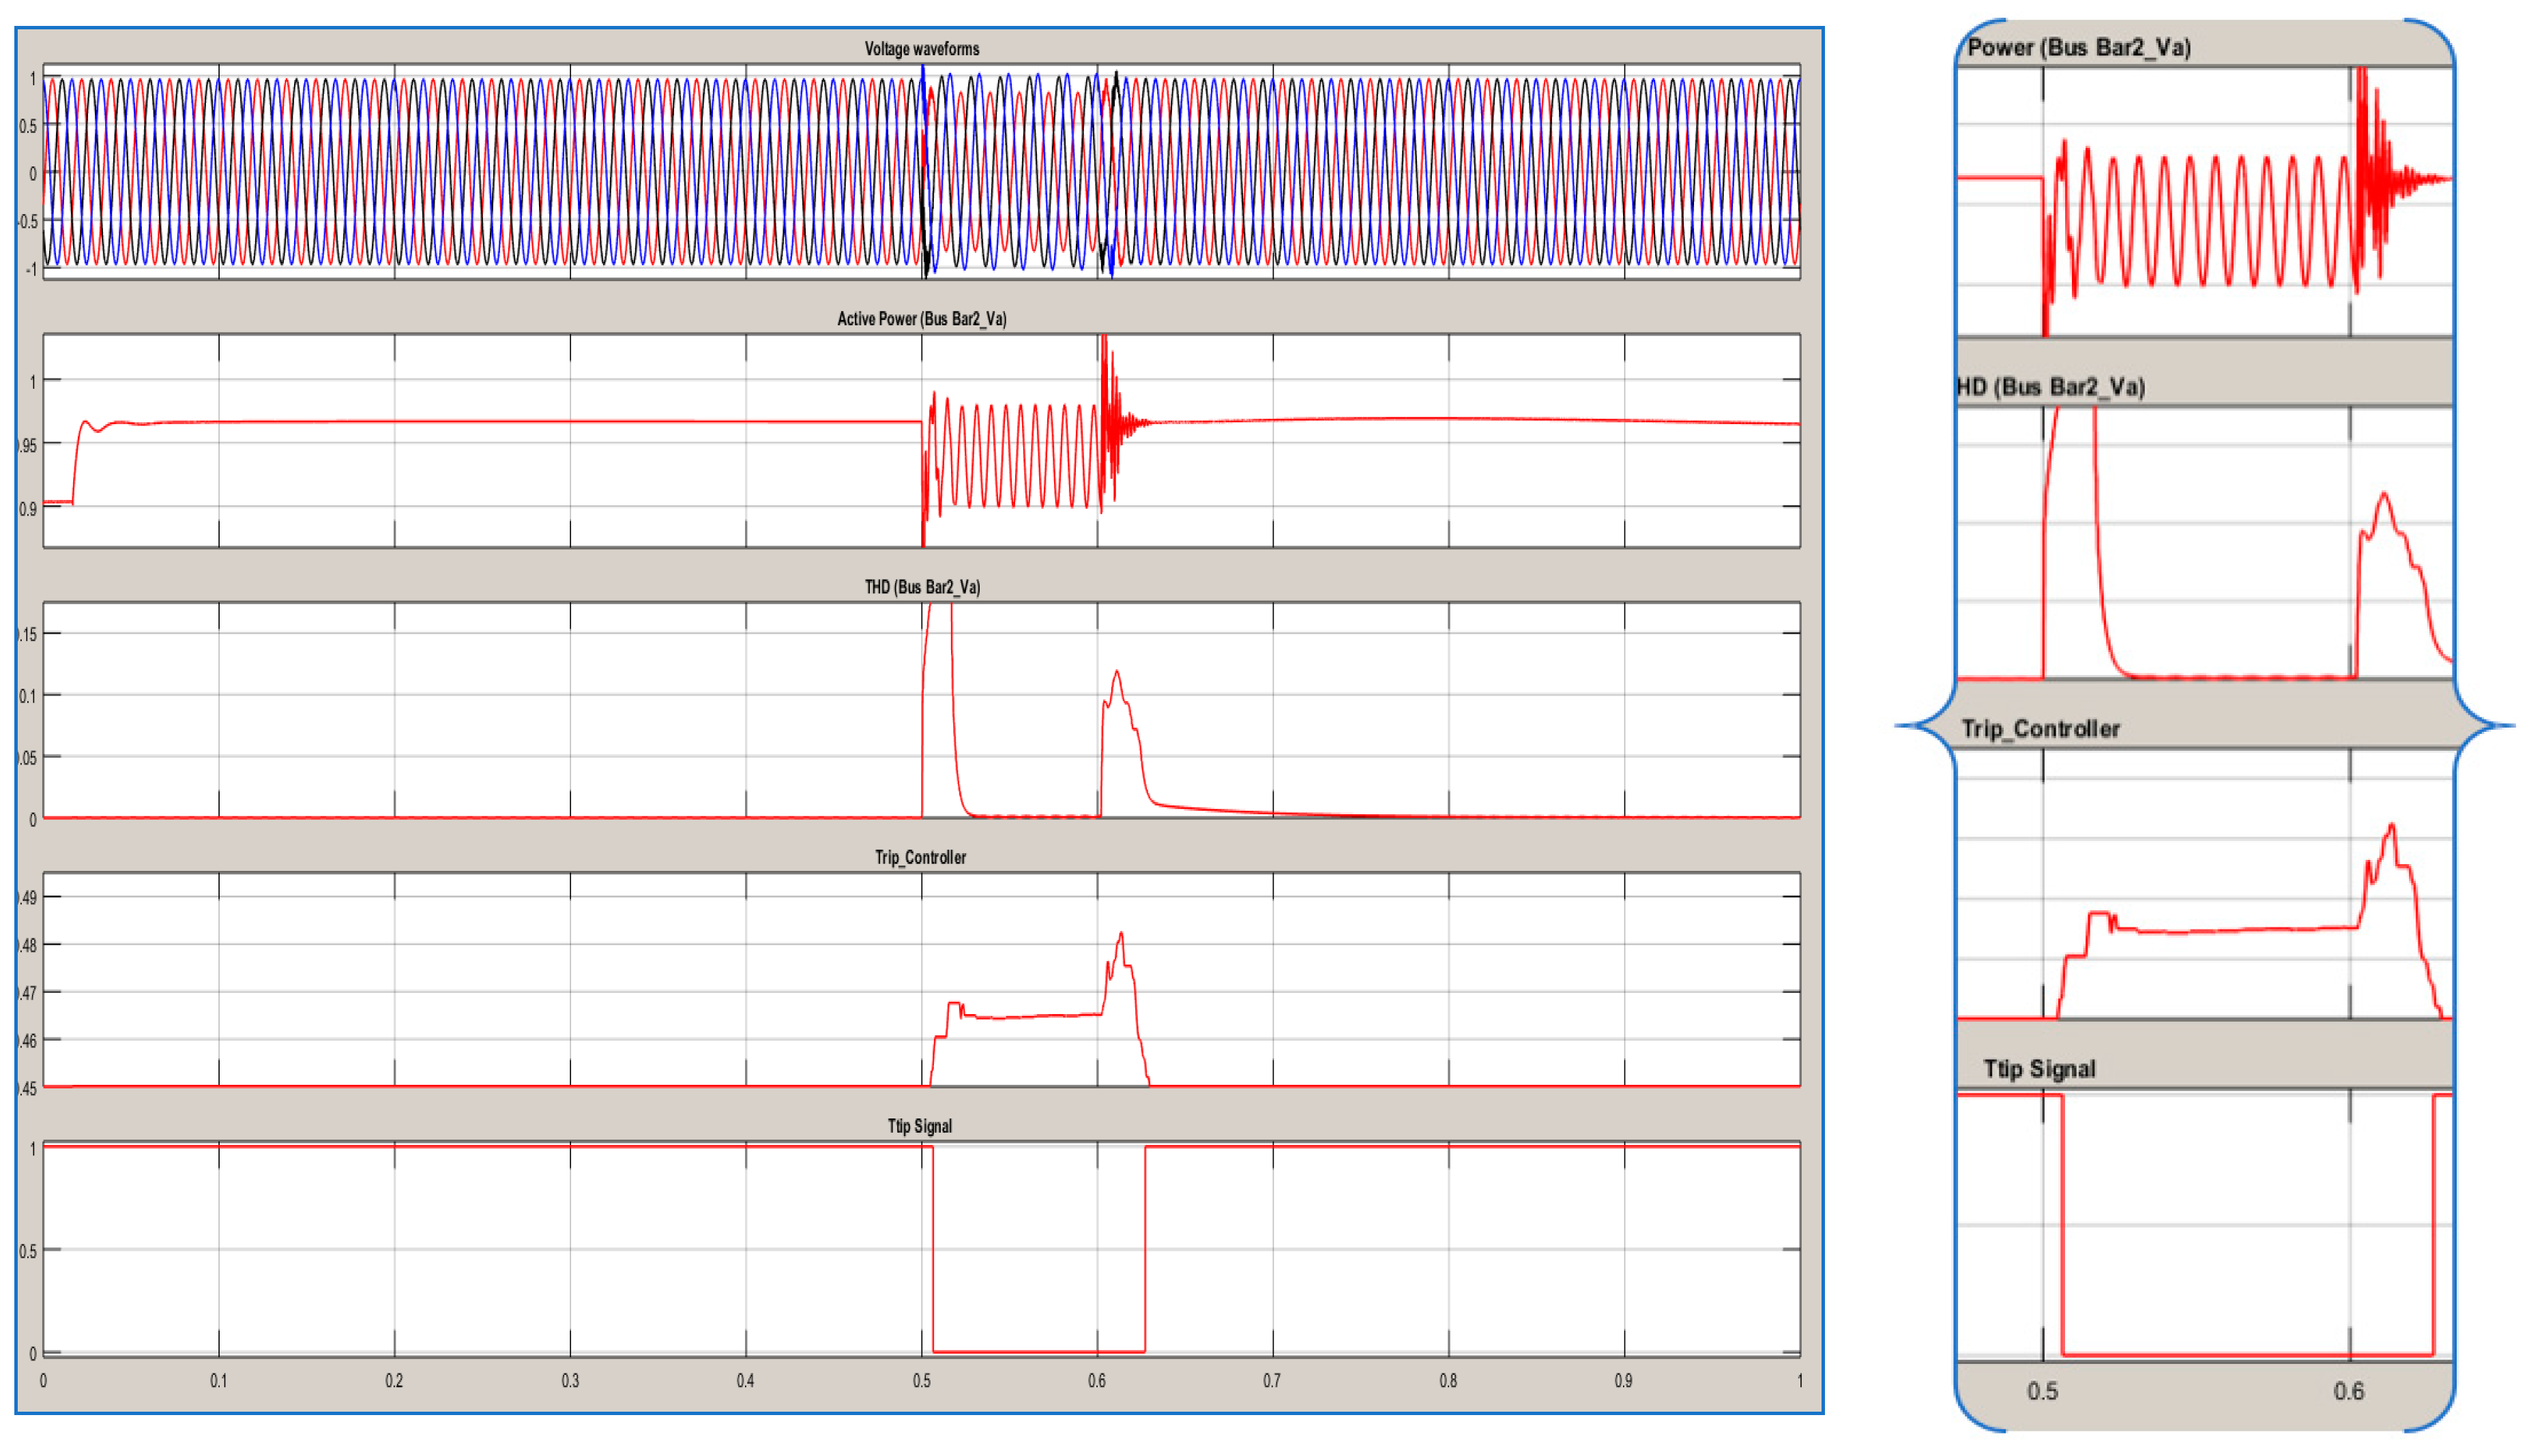The width and height of the screenshot is (2529, 1456).
Task: Click the 0.5 y-axis label of Ttip Signal plot
Action: point(27,1251)
